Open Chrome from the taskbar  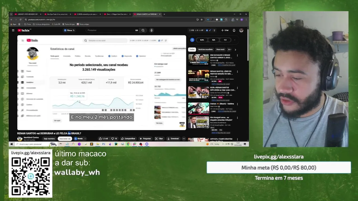pyautogui.click(x=128, y=144)
